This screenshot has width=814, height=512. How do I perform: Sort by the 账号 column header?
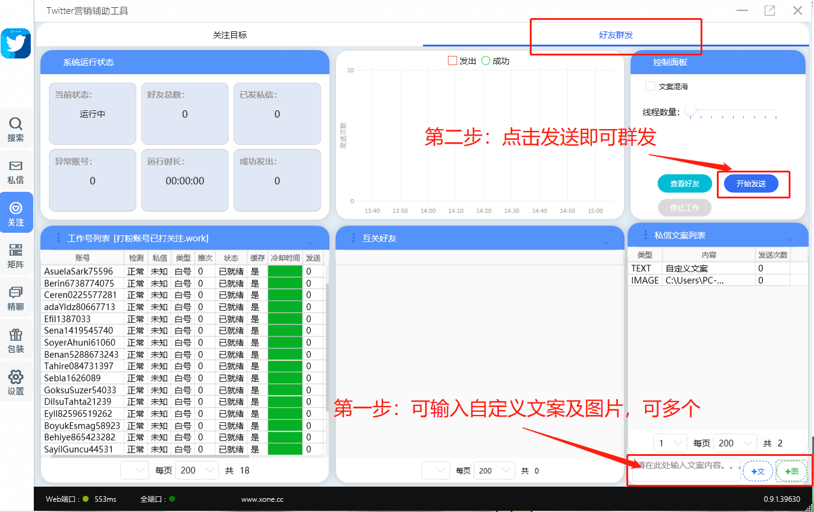coord(82,258)
